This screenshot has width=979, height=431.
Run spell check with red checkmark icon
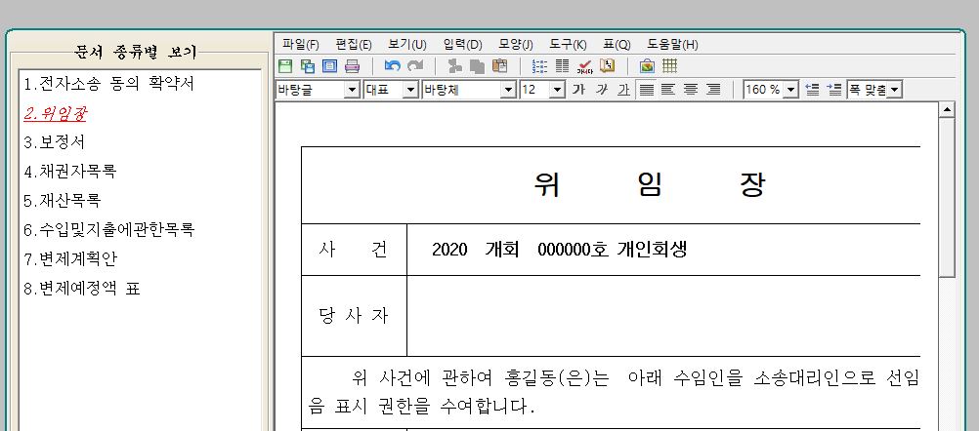[585, 66]
